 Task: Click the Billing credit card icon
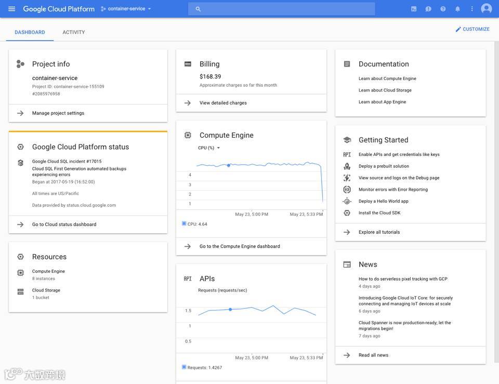coord(188,64)
